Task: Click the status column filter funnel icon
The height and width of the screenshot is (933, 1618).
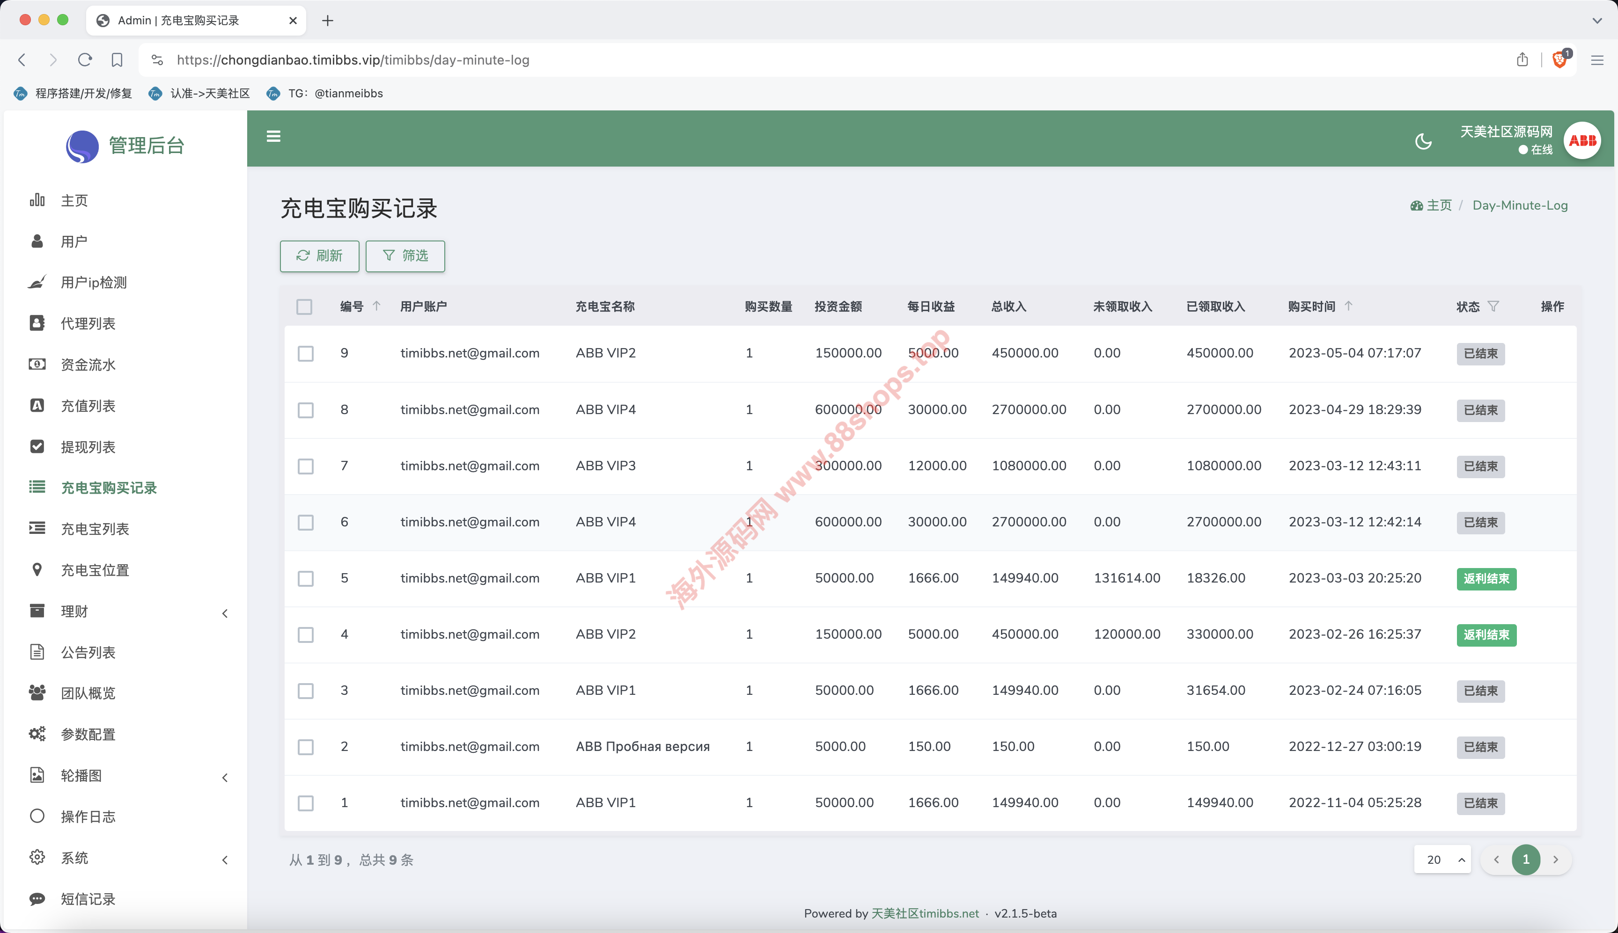Action: tap(1493, 306)
